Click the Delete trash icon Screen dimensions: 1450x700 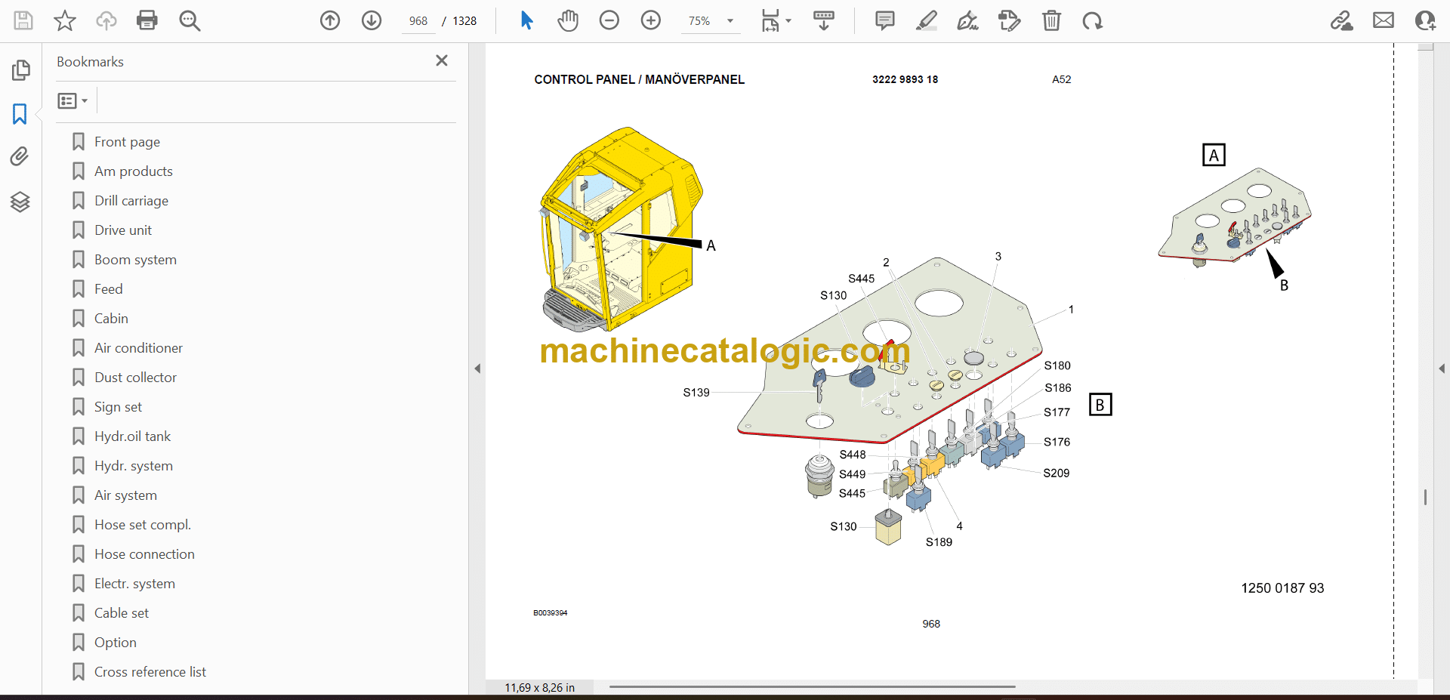[x=1051, y=20]
